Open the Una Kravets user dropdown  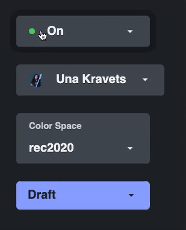pos(90,80)
